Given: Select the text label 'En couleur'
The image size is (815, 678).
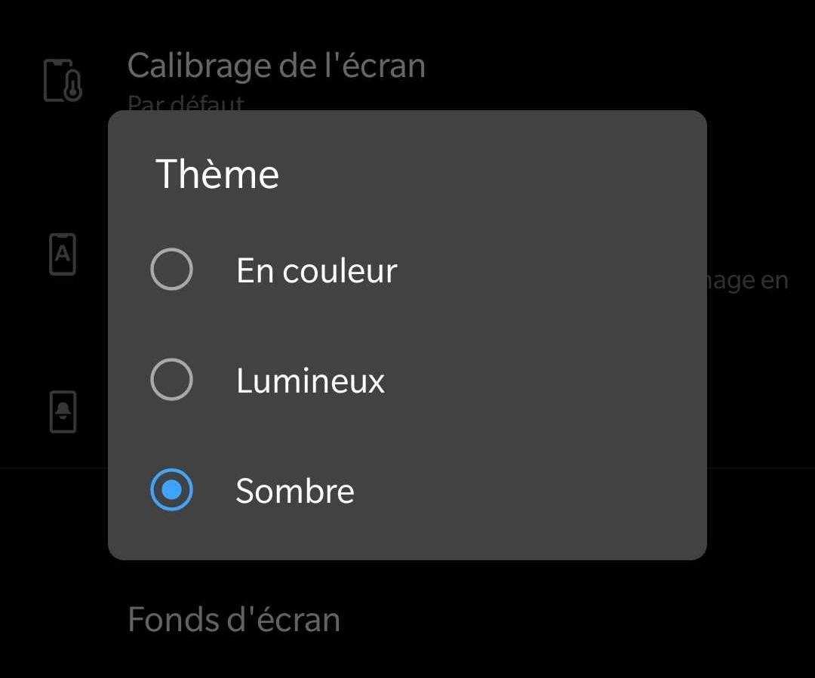Looking at the screenshot, I should 317,270.
